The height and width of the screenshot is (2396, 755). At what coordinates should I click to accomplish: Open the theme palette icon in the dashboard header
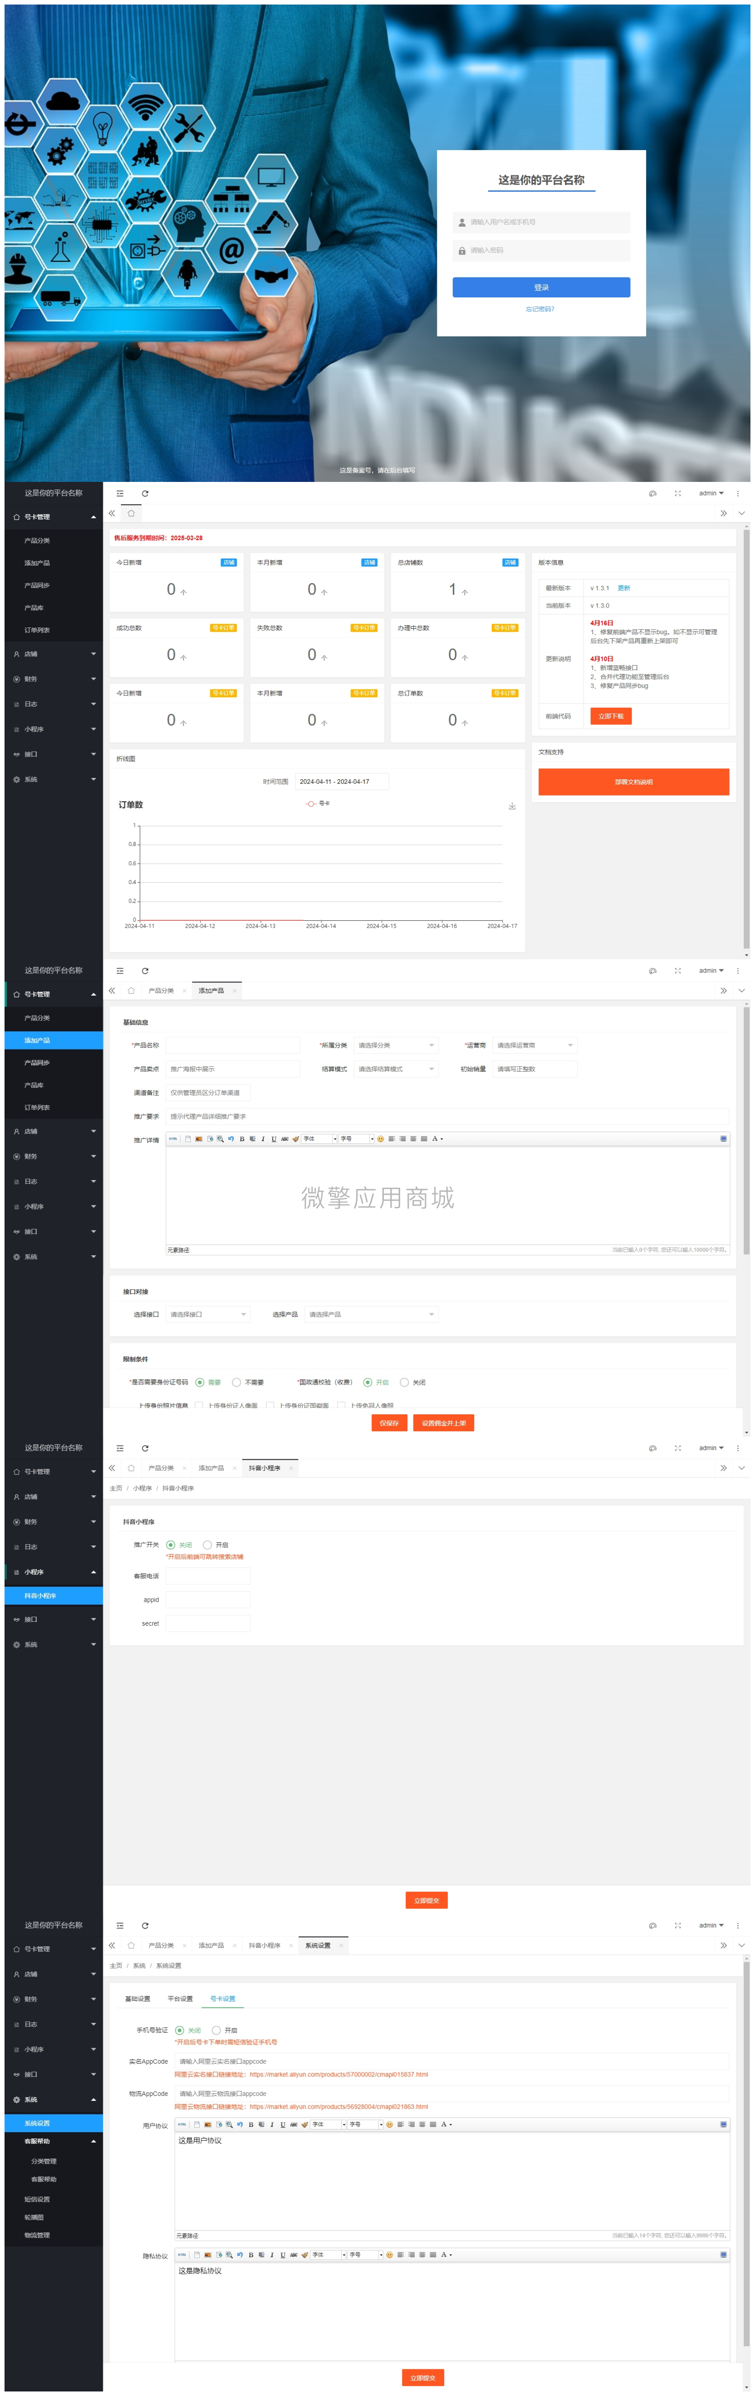(653, 493)
